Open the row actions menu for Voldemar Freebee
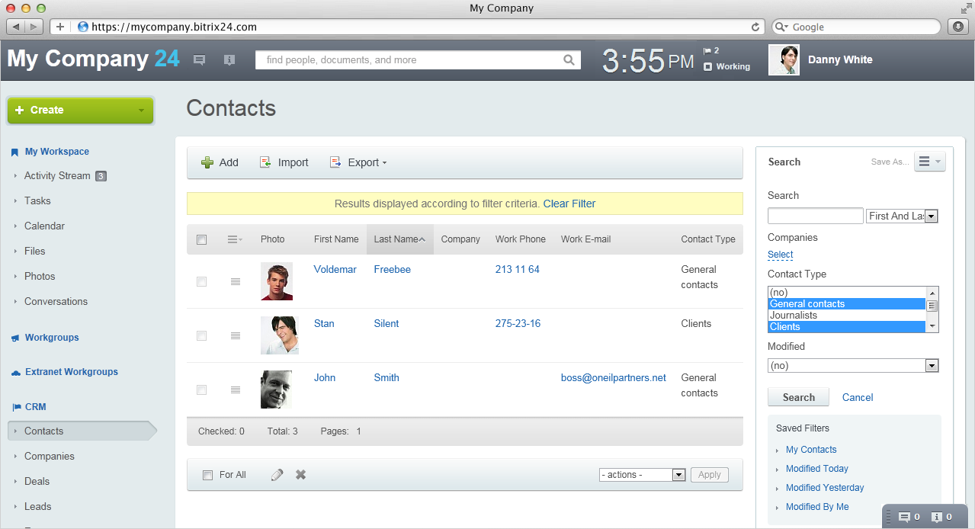 [236, 282]
